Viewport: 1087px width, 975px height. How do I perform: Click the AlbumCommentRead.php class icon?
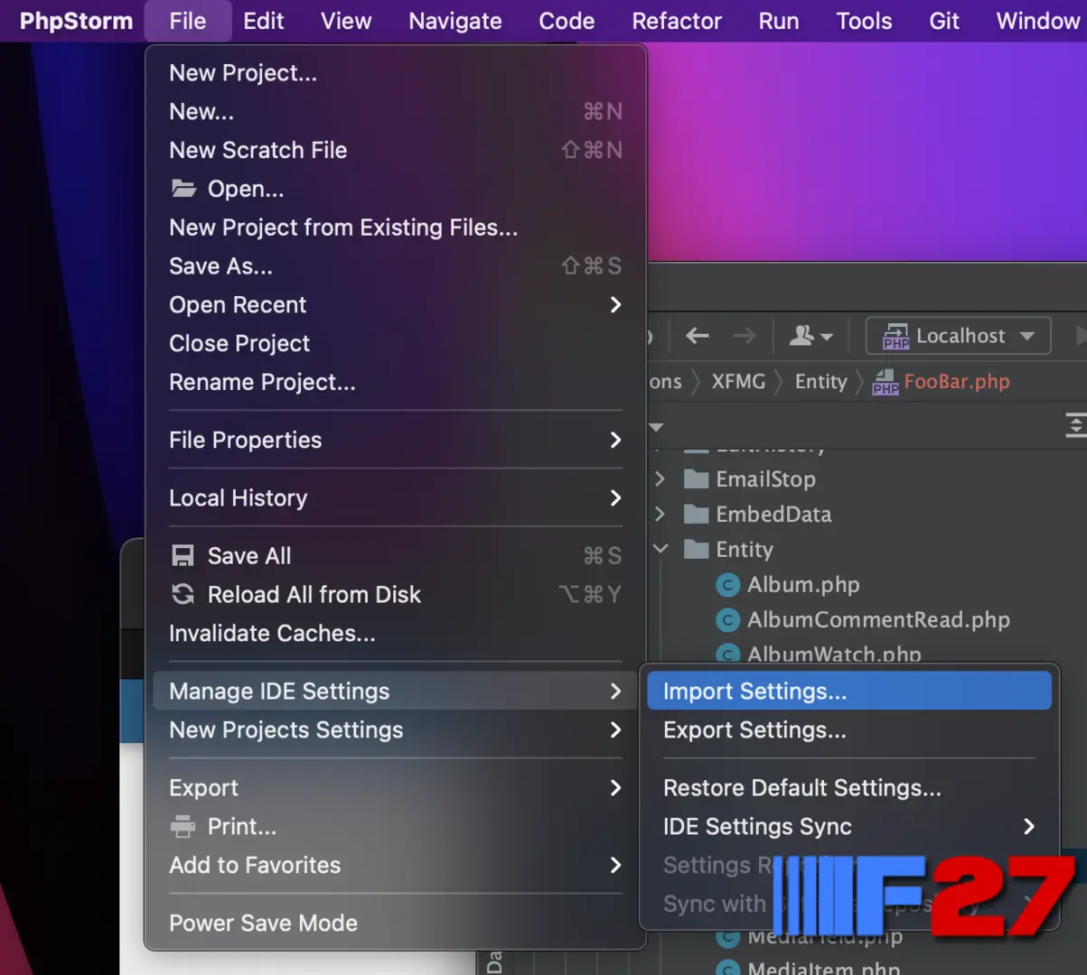click(727, 620)
